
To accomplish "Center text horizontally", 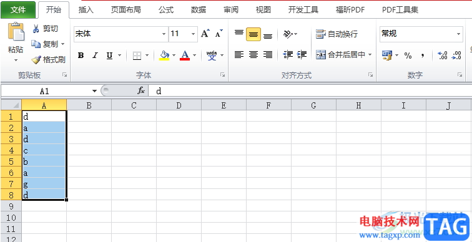I will coord(253,55).
